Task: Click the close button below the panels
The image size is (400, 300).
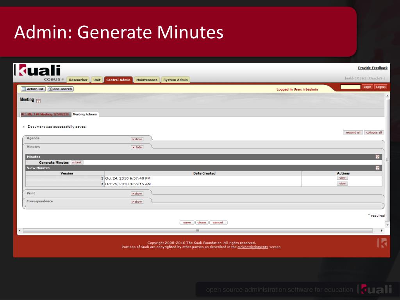Action: [x=202, y=222]
